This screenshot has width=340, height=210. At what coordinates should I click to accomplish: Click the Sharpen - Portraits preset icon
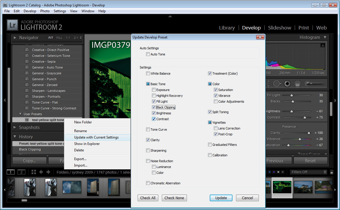pos(27,97)
